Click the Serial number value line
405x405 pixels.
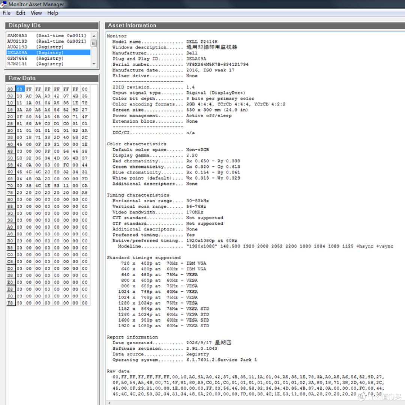tap(180, 64)
